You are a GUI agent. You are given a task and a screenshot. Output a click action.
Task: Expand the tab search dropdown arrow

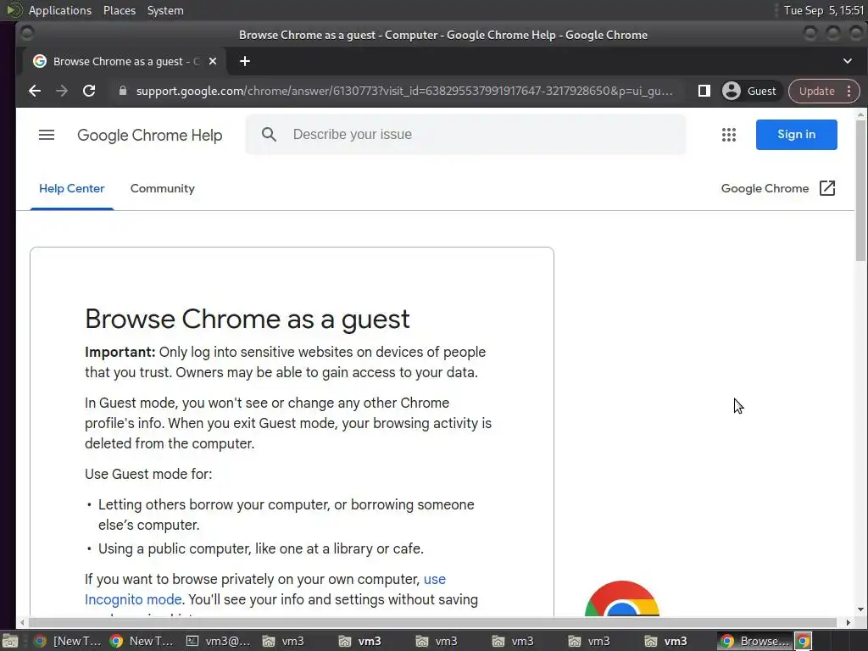tap(847, 61)
